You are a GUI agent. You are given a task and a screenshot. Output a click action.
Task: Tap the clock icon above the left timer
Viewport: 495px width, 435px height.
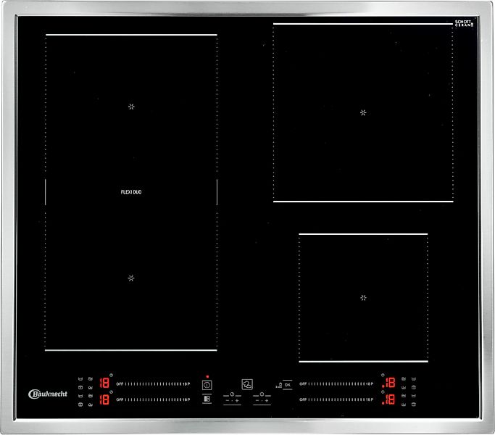pos(232,394)
